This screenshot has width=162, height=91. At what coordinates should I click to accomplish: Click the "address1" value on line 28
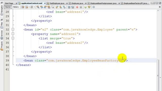coord(75,12)
